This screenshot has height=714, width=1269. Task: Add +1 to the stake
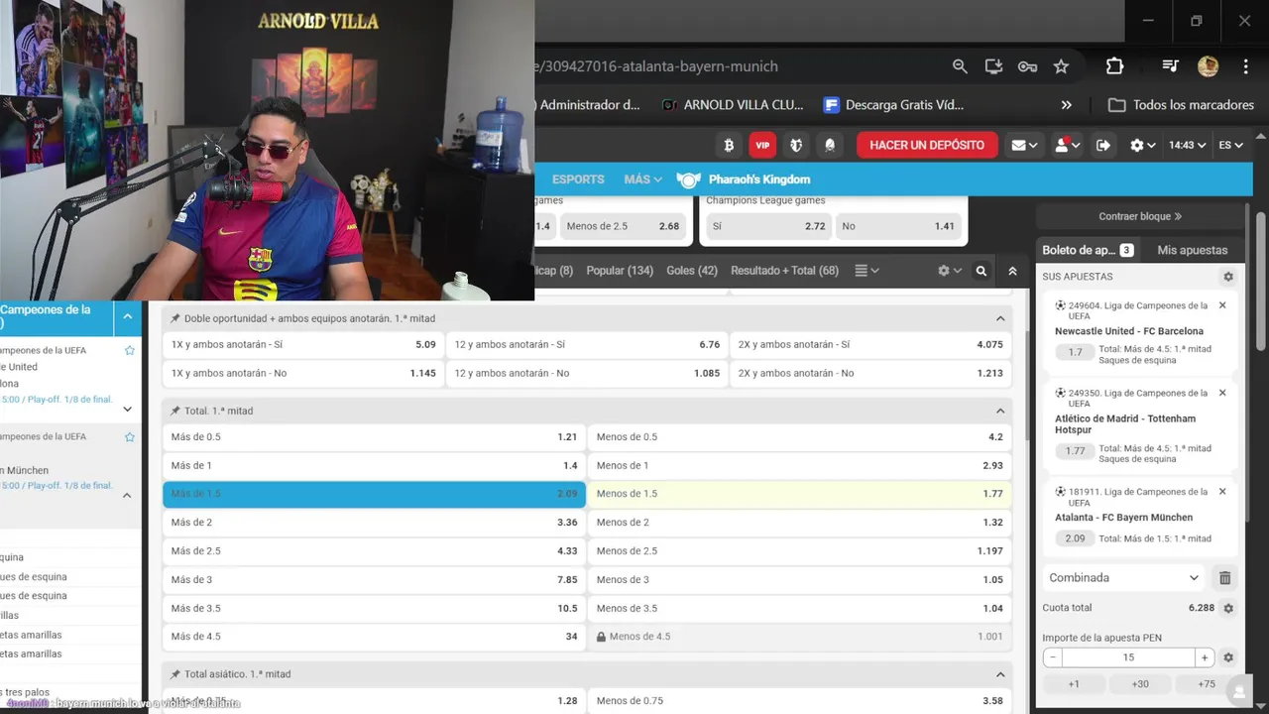tap(1074, 684)
